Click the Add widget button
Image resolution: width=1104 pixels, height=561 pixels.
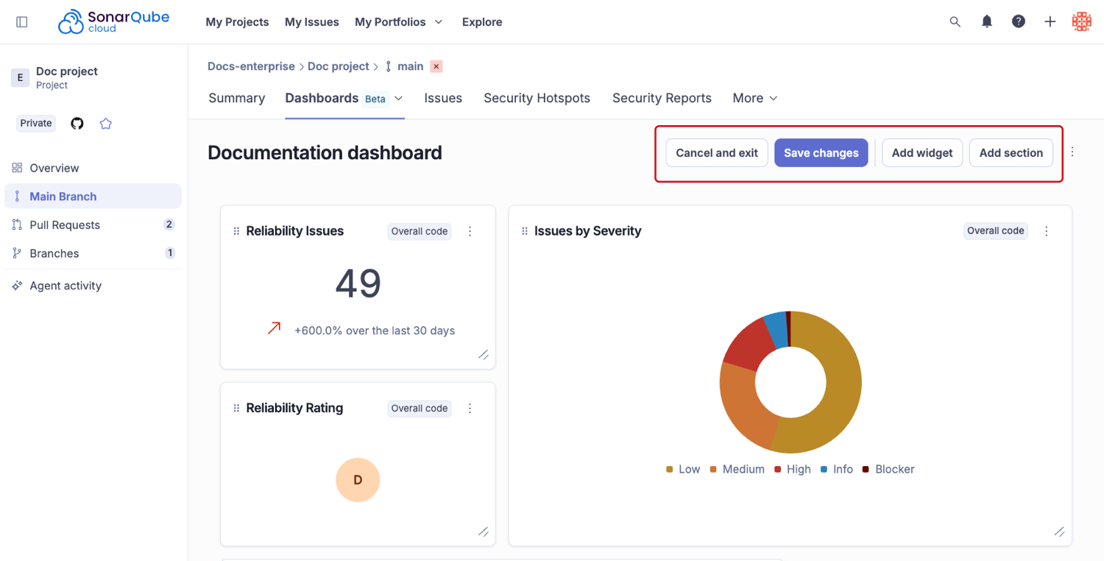pyautogui.click(x=921, y=153)
